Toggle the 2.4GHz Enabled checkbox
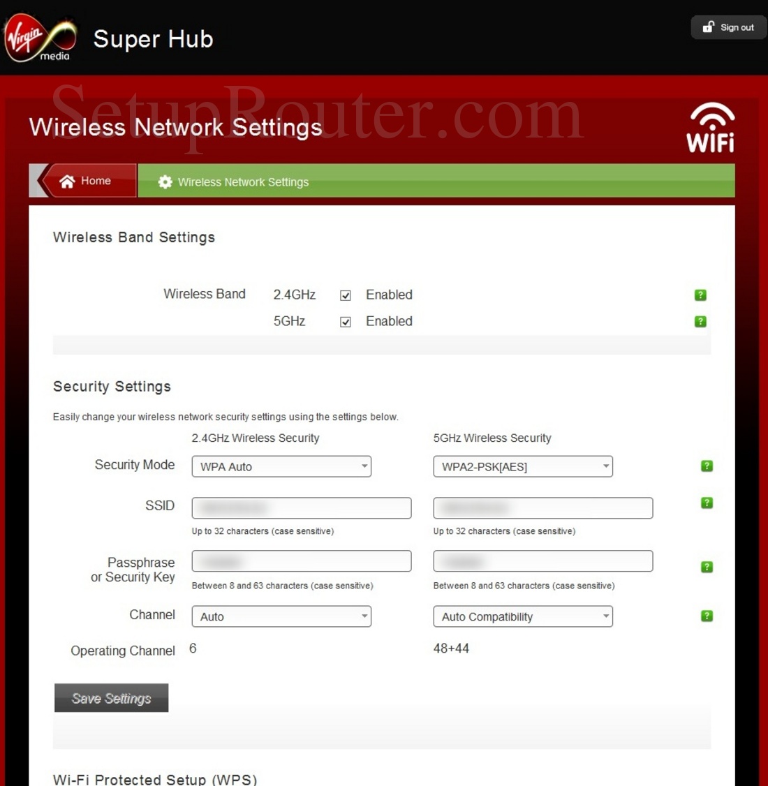The image size is (768, 786). click(x=346, y=295)
